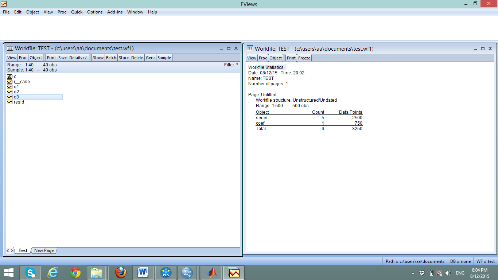
Task: Click the Show button
Action: [98, 58]
